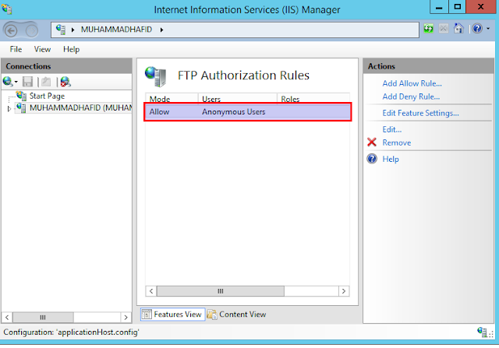Click the FTP Authorization Rules globe server icon
Screen dimensions: 499x348
click(156, 76)
